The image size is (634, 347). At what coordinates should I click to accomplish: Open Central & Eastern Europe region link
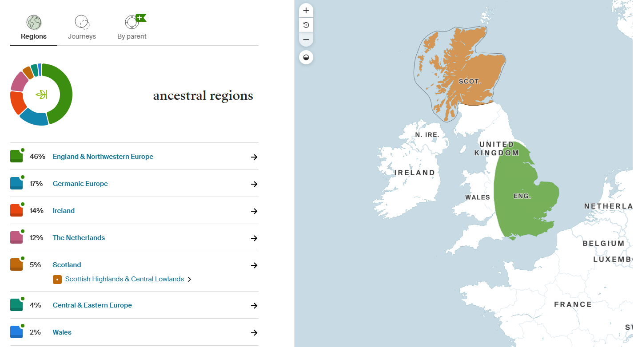[x=92, y=305]
